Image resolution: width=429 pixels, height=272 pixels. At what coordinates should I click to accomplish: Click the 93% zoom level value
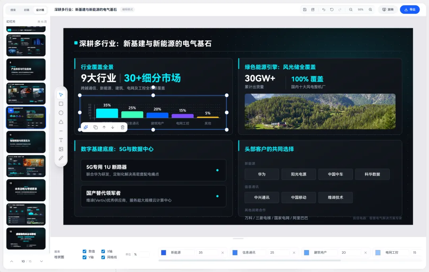(x=361, y=10)
